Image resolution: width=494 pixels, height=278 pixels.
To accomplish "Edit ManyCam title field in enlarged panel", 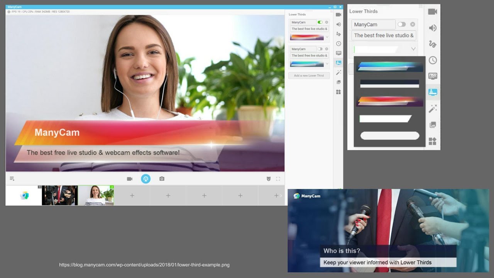I will (374, 25).
